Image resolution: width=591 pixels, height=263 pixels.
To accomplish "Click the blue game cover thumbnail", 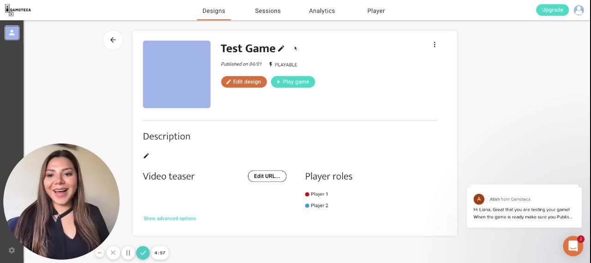I will pyautogui.click(x=176, y=74).
